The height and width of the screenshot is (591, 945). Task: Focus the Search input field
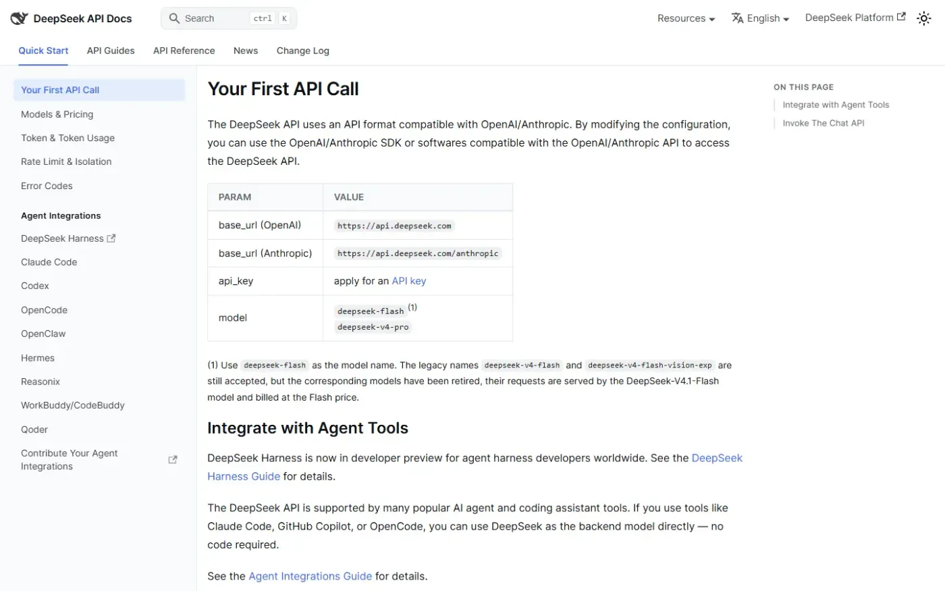click(229, 18)
